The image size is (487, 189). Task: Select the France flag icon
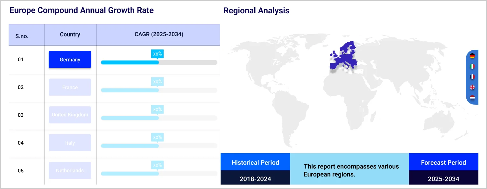[x=472, y=77]
